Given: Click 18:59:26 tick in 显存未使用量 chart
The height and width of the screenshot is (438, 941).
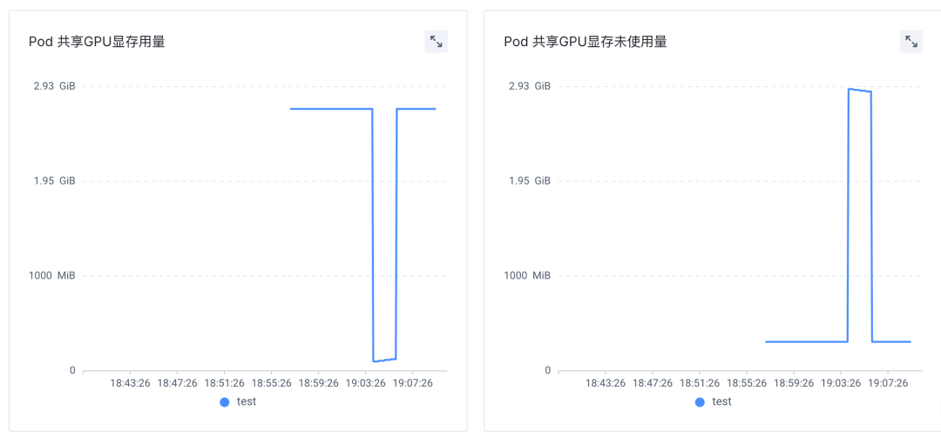Looking at the screenshot, I should point(794,383).
